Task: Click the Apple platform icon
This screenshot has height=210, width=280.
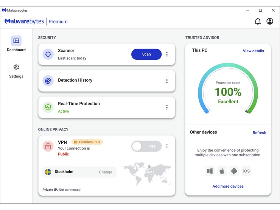Action: pyautogui.click(x=222, y=171)
